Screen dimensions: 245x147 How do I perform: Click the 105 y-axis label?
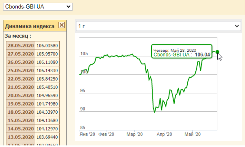(x=84, y=54)
